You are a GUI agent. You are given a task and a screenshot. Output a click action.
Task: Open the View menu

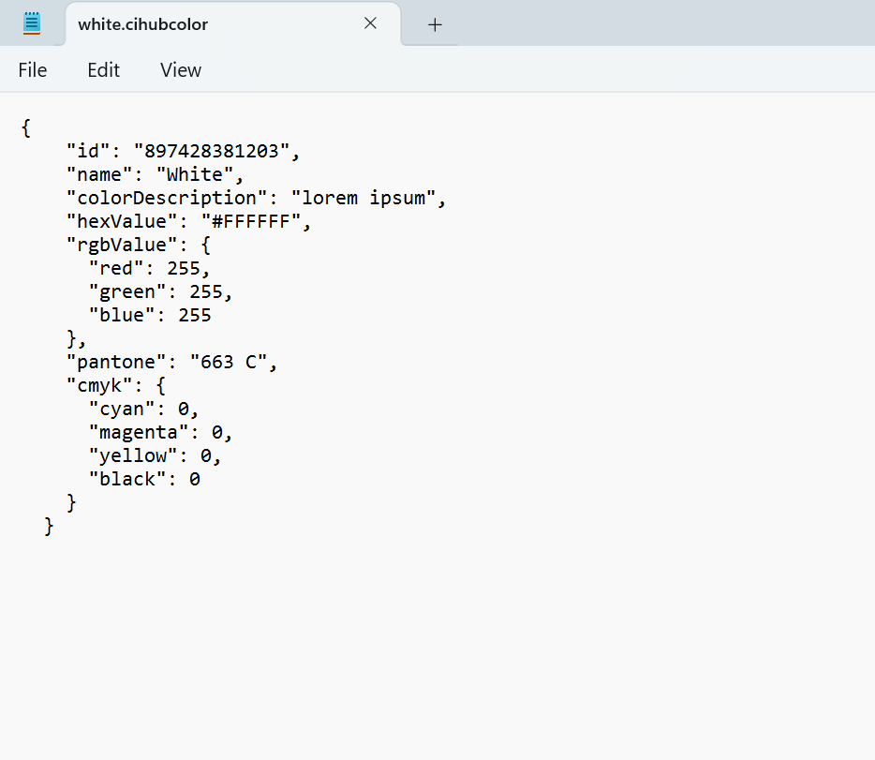(181, 70)
